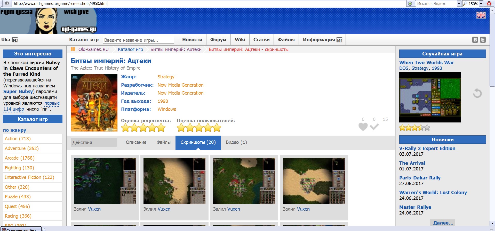
Task: Click the red ad-blocker stop-hand icon
Action: [x=489, y=4]
